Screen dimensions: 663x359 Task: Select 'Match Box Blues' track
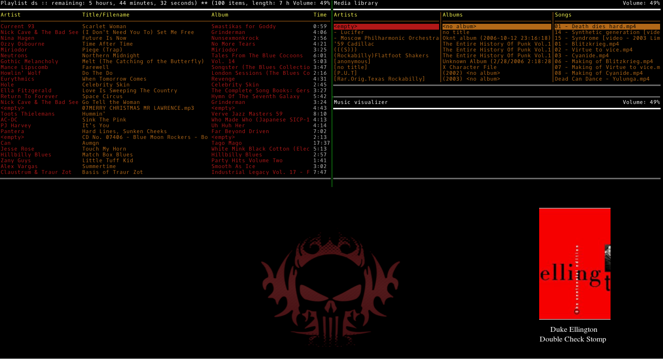(165, 155)
